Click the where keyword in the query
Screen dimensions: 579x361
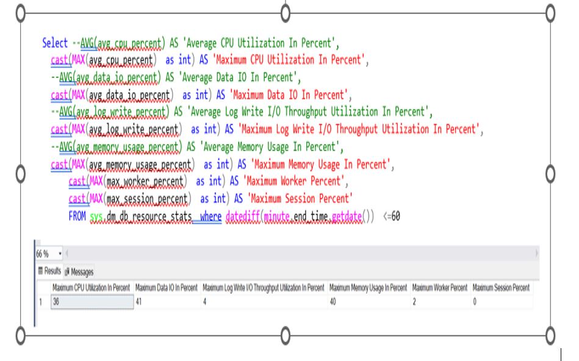coord(211,216)
